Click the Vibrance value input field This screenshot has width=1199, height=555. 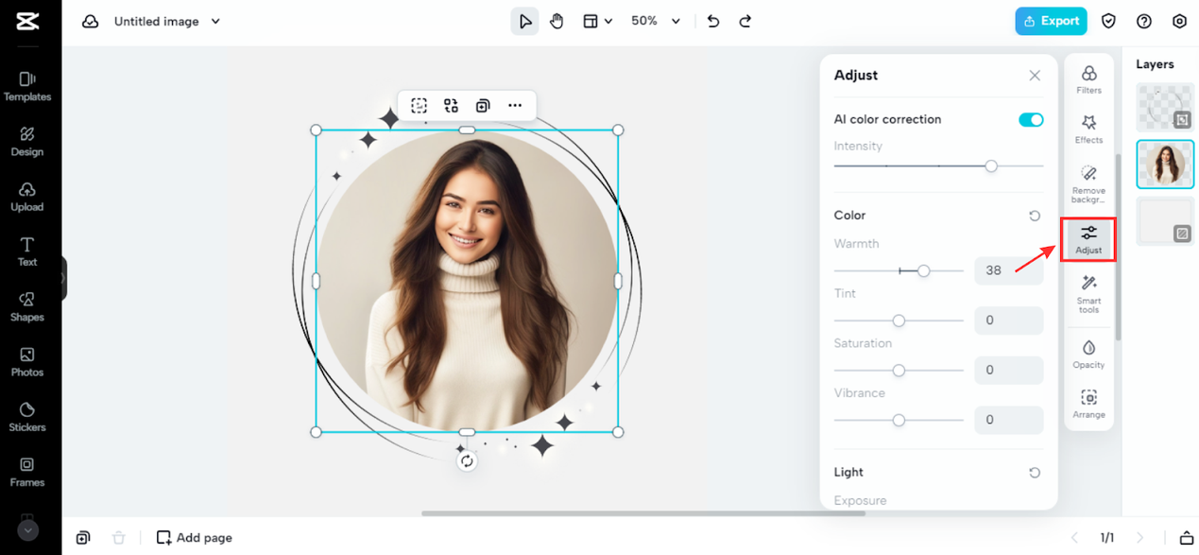coord(1009,420)
